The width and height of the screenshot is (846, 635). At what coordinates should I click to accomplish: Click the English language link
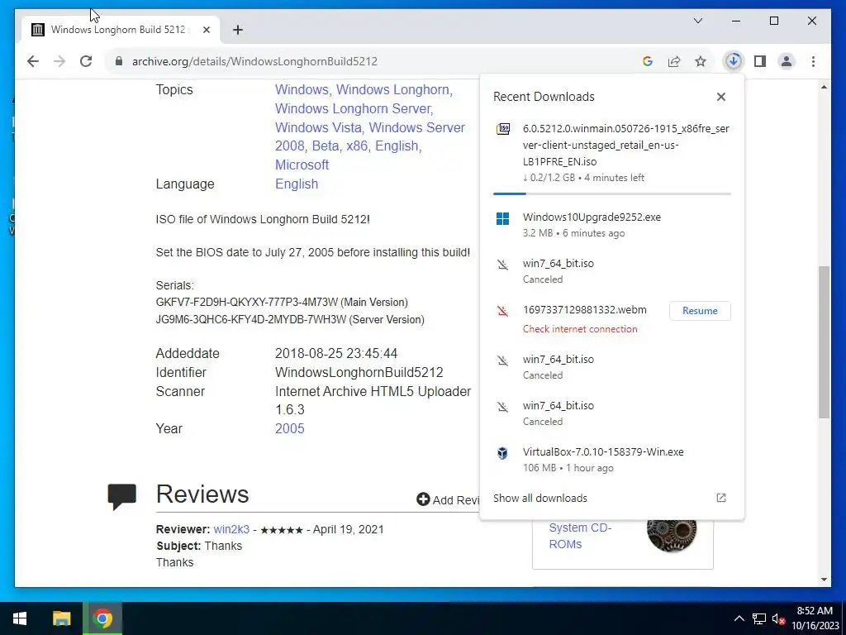pos(297,184)
